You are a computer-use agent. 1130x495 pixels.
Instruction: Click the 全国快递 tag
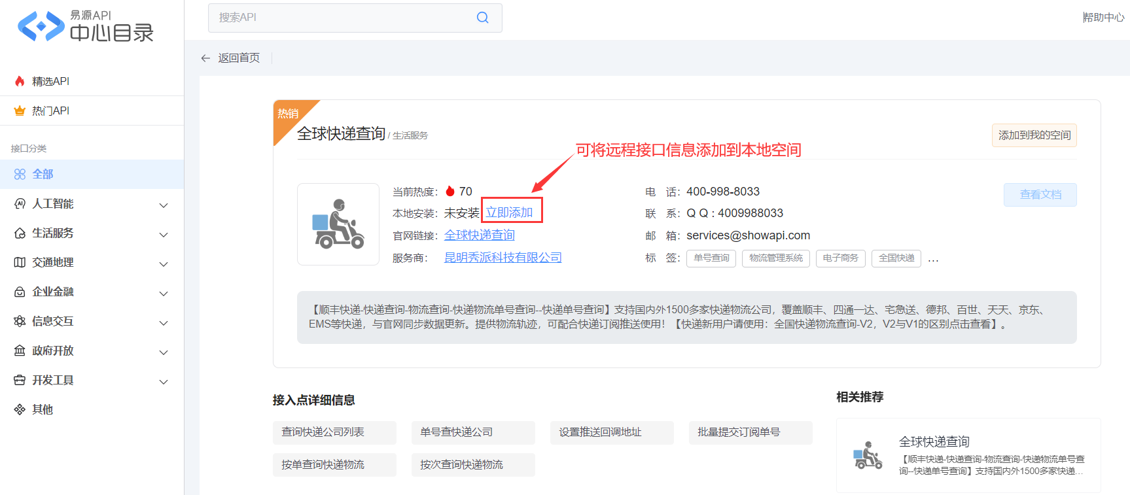pyautogui.click(x=896, y=258)
